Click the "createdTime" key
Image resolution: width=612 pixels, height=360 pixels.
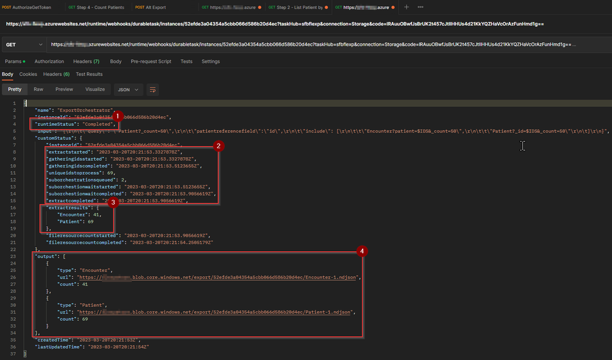point(53,340)
